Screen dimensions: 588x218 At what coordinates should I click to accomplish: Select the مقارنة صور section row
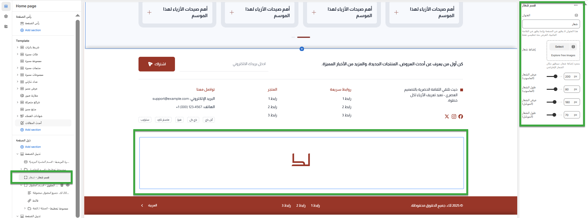coord(43,96)
